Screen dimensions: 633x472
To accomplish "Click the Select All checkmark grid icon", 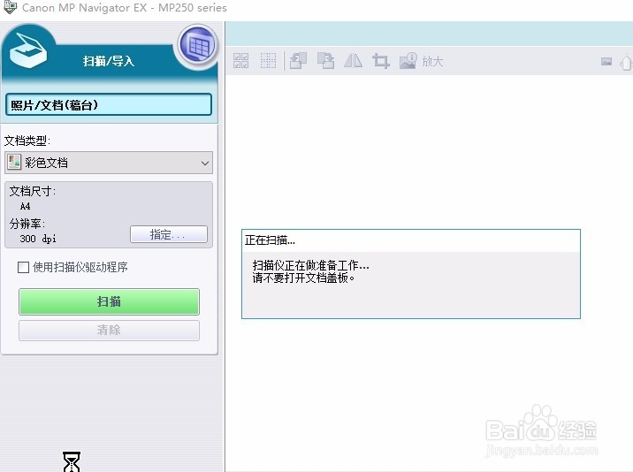I will click(x=241, y=61).
